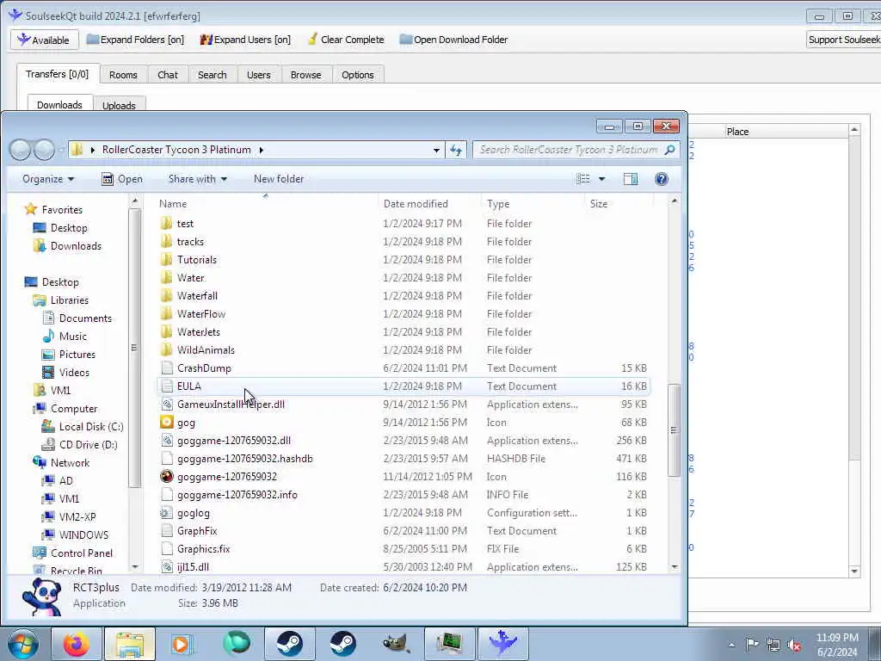
Task: Click the Open toolbar button in Explorer
Action: [x=122, y=179]
